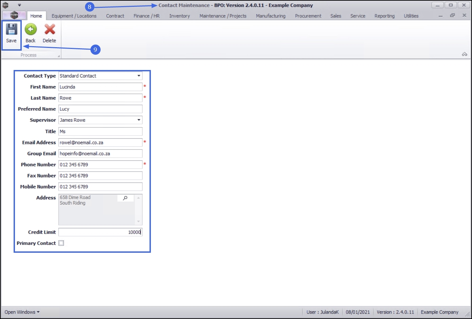The height and width of the screenshot is (319, 472).
Task: Open the Contract tab
Action: [x=115, y=16]
